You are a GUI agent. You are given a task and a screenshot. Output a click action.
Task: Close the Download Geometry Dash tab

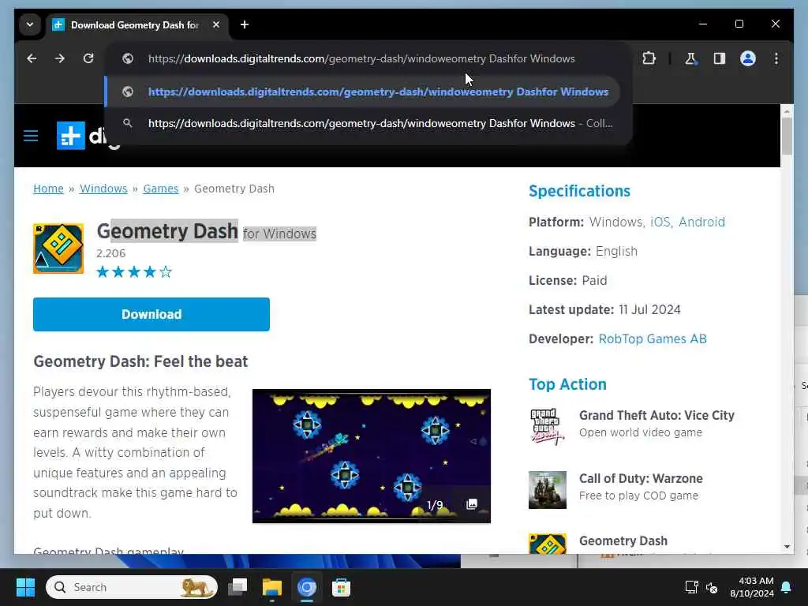[x=216, y=24]
